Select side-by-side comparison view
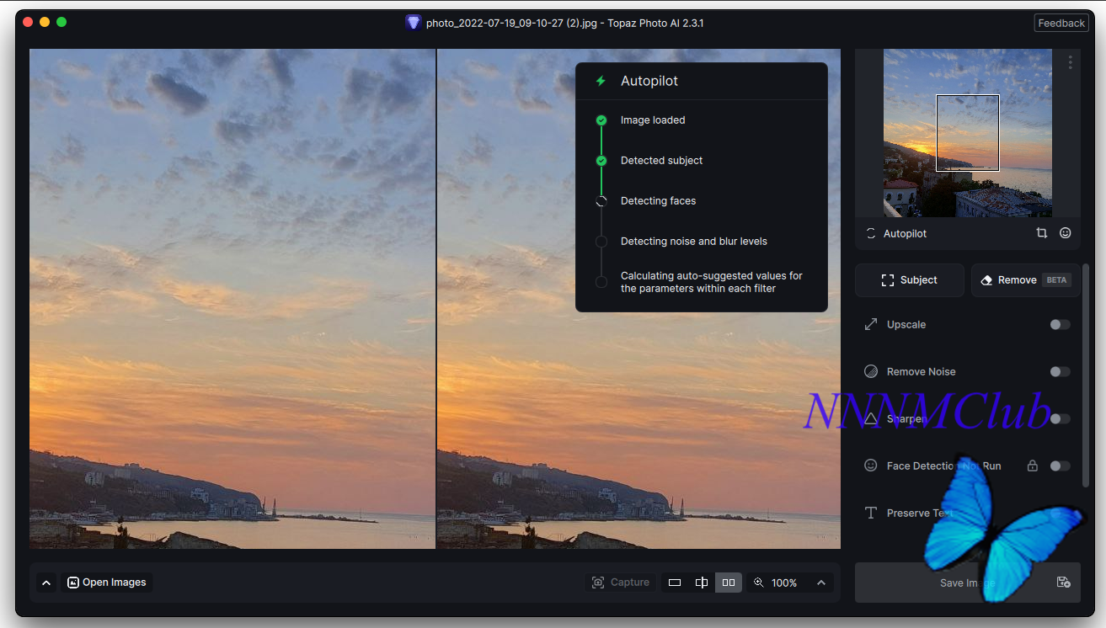This screenshot has height=628, width=1106. point(729,583)
